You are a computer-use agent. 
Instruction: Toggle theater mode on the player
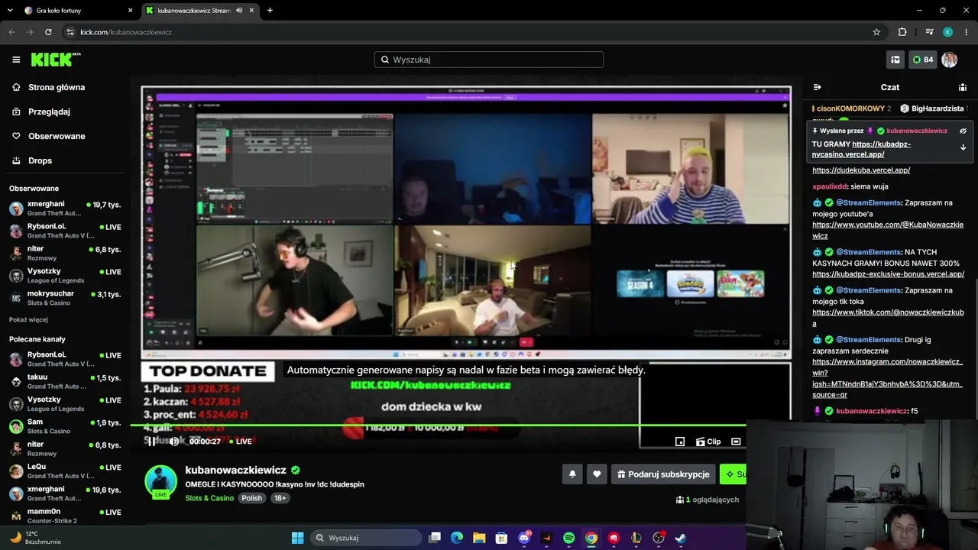736,442
